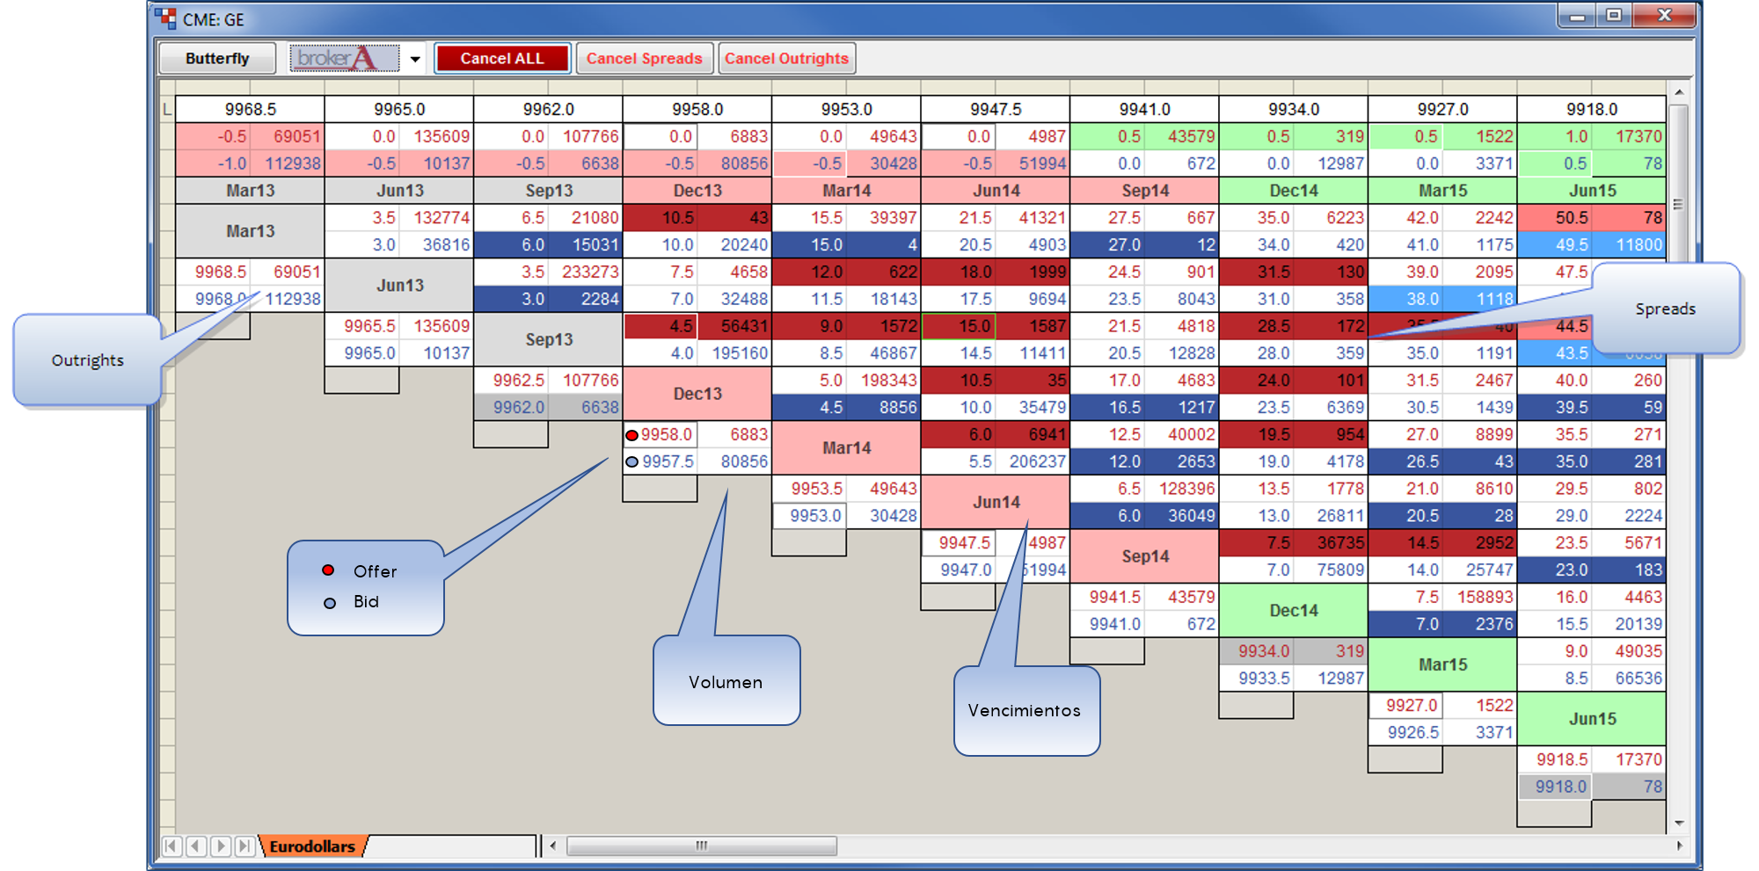
Task: Click the Dec13 expiry header in column row
Action: click(x=697, y=191)
